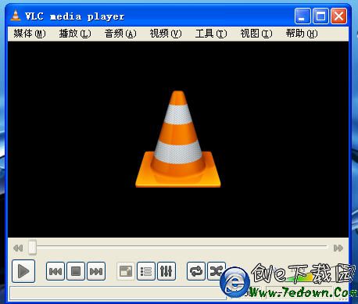Minimize the VLC media player window

(x=303, y=16)
